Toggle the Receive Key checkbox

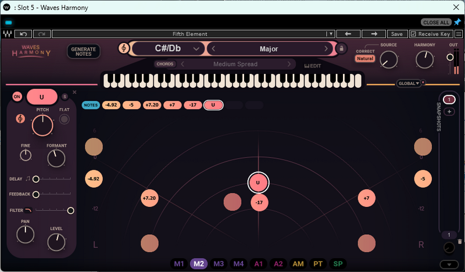413,34
